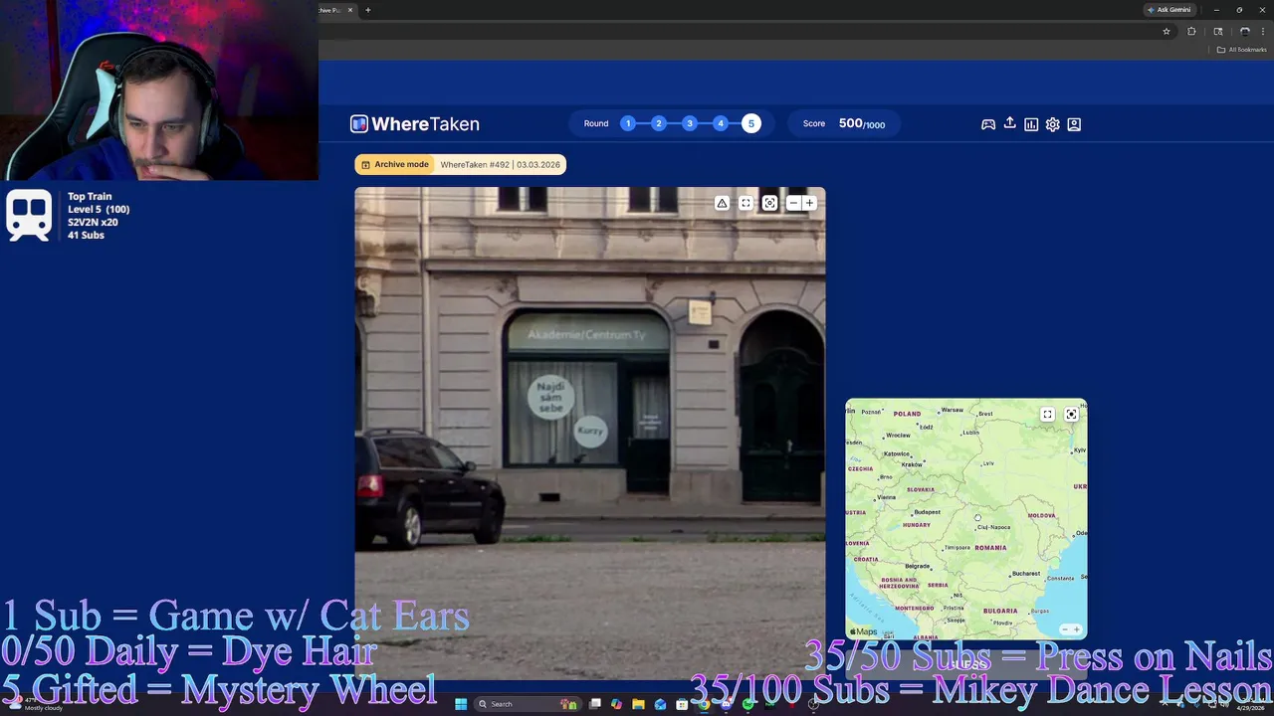Zoom out the map with minus button
Screen dimensions: 1274x716
coord(1064,629)
